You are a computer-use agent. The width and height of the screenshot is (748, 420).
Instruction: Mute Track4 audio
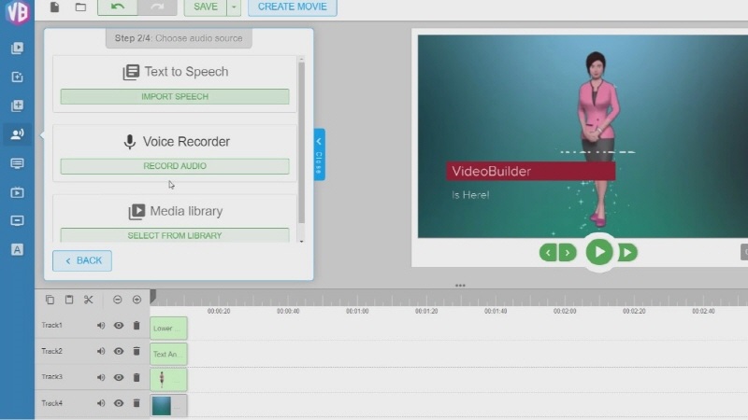tap(101, 403)
